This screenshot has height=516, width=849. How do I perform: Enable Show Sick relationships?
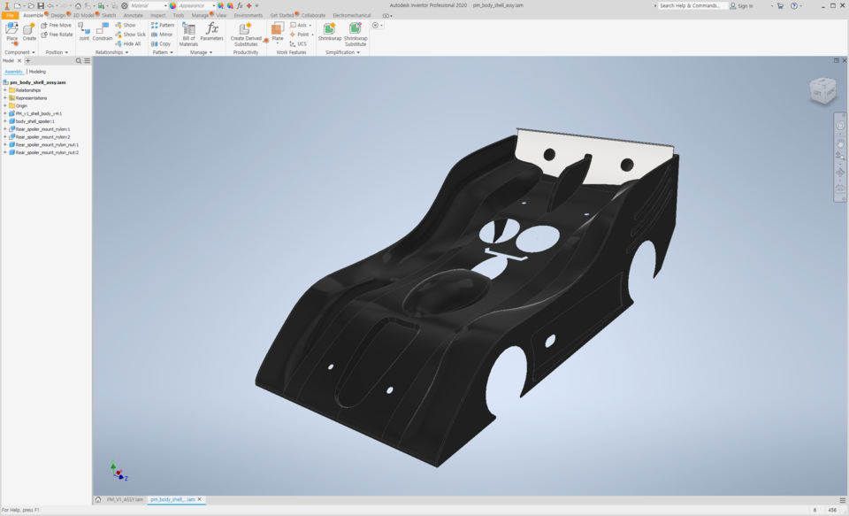131,35
